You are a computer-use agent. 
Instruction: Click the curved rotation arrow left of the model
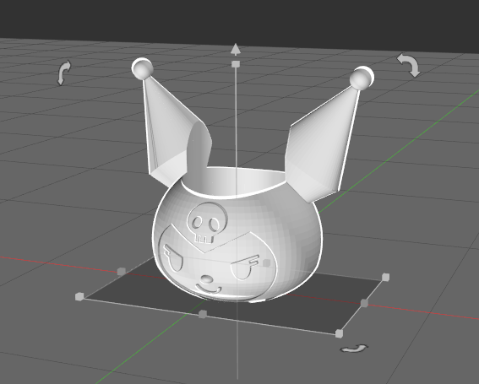(x=64, y=73)
